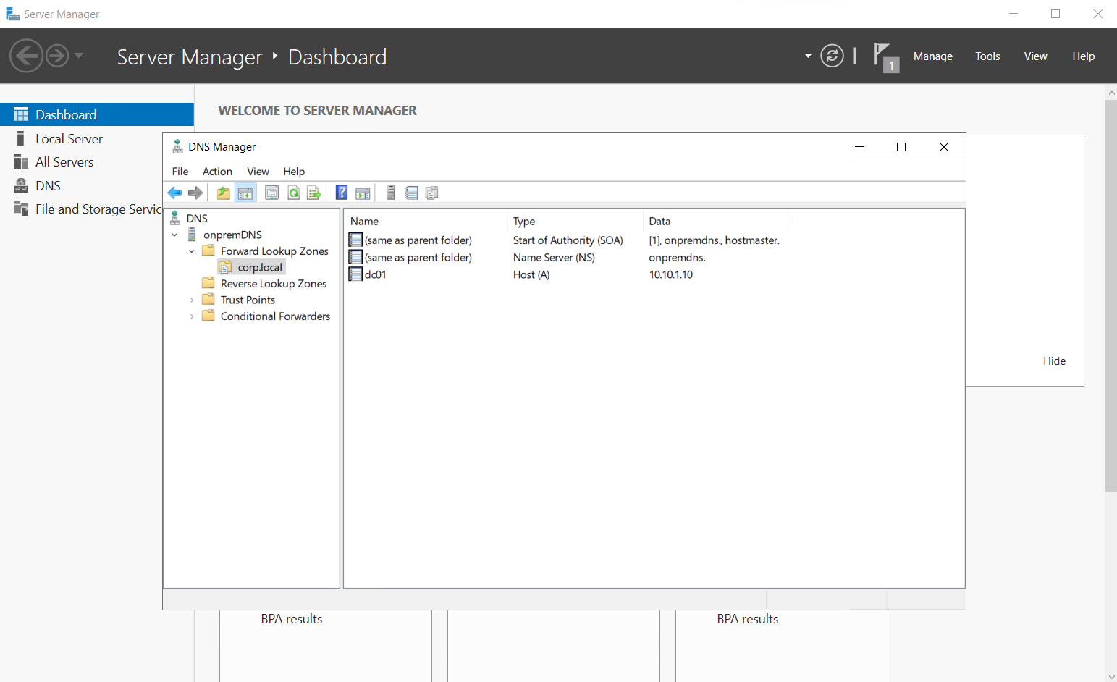The height and width of the screenshot is (682, 1117).
Task: Click 'onpremdns.' data of NS record
Action: coord(677,258)
